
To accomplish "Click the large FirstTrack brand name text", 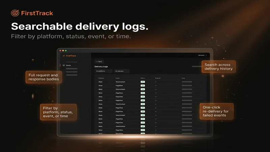I will tap(37, 13).
